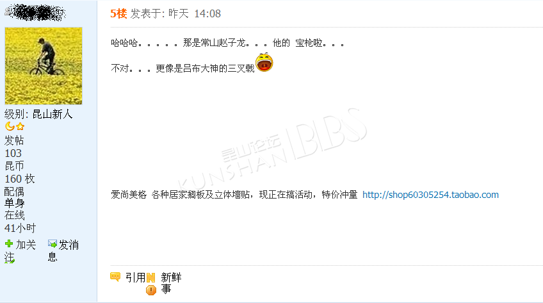Screen dimensions: 543x303
Task: Click the 昆山新人 level label
Action: [53, 114]
